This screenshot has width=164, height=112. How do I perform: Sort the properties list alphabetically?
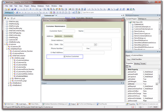point(130,66)
